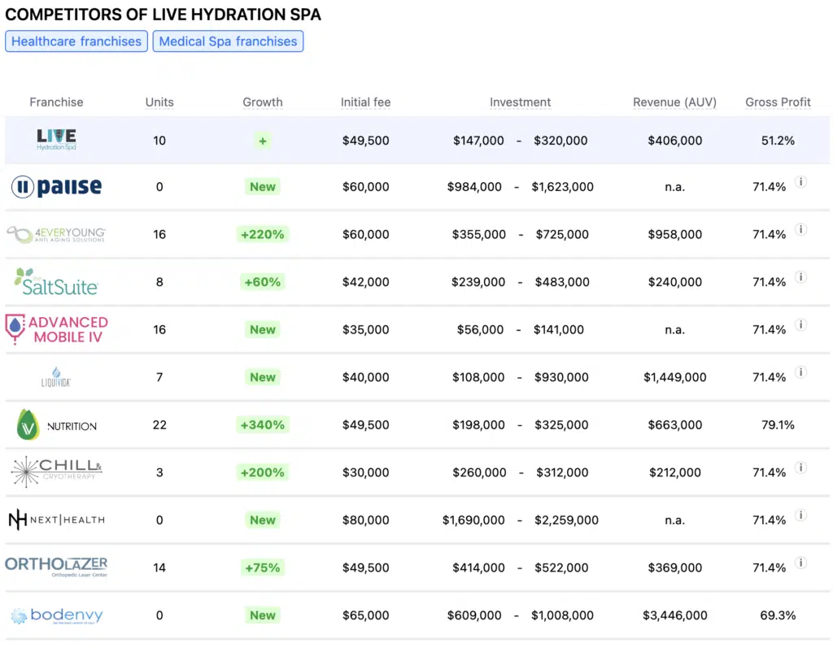Click the Competitors of Live Hydration Spa heading
Screen dimensions: 833x652
click(163, 15)
